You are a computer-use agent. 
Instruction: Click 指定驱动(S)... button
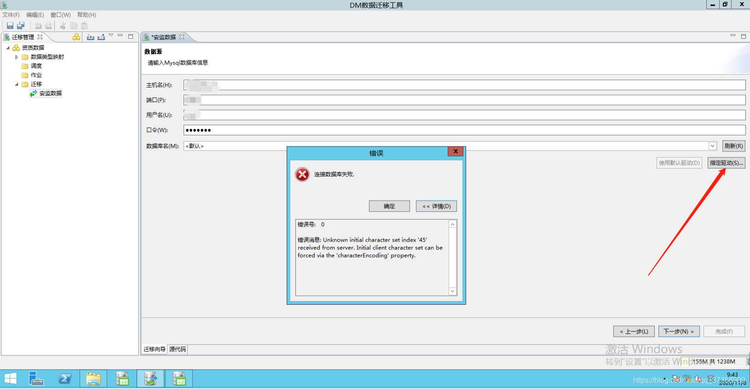726,163
